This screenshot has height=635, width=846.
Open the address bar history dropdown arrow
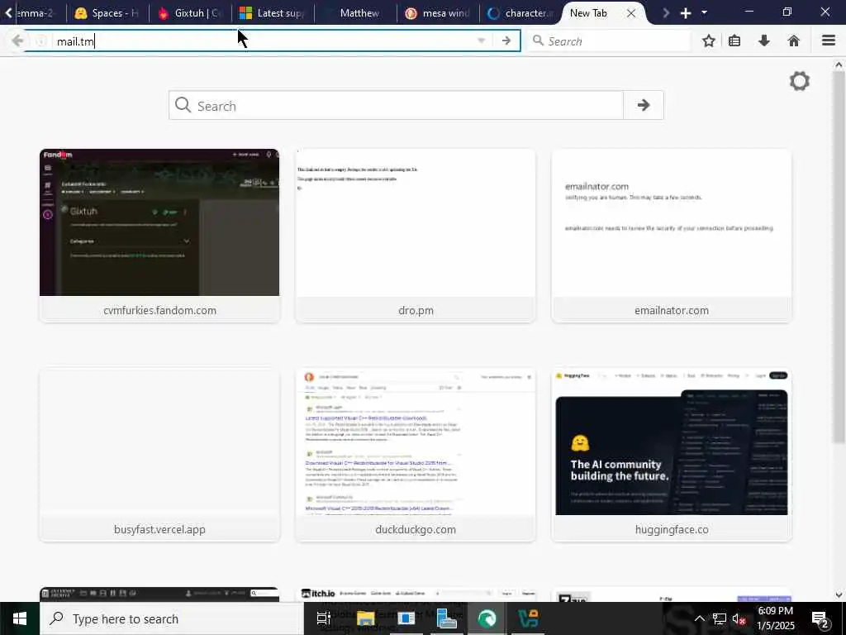(482, 41)
